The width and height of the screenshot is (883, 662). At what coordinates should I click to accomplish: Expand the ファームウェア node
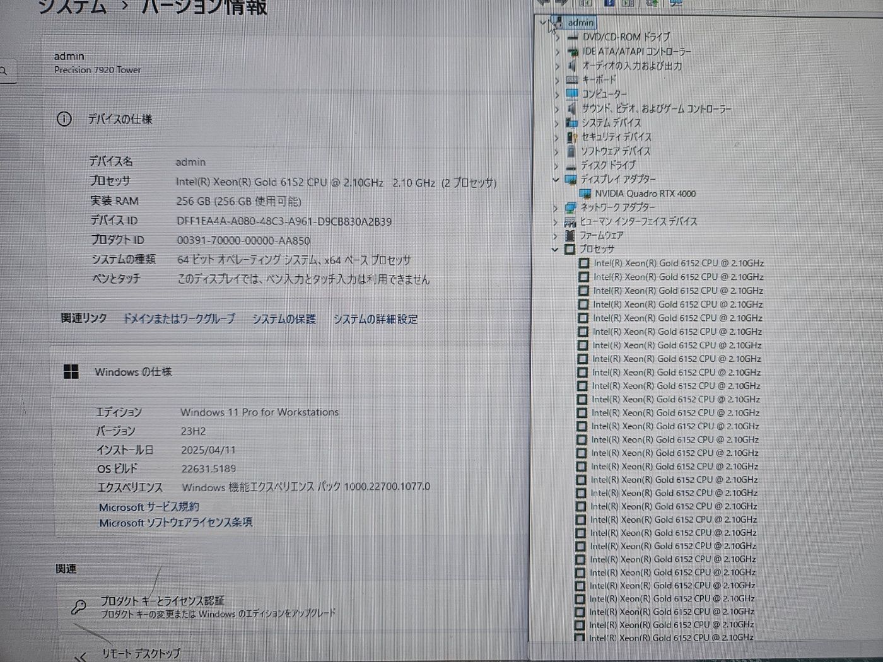click(x=555, y=236)
